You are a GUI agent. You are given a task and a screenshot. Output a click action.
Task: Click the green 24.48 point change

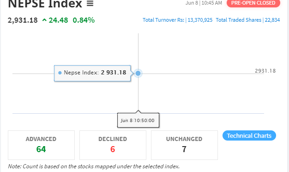(58, 20)
